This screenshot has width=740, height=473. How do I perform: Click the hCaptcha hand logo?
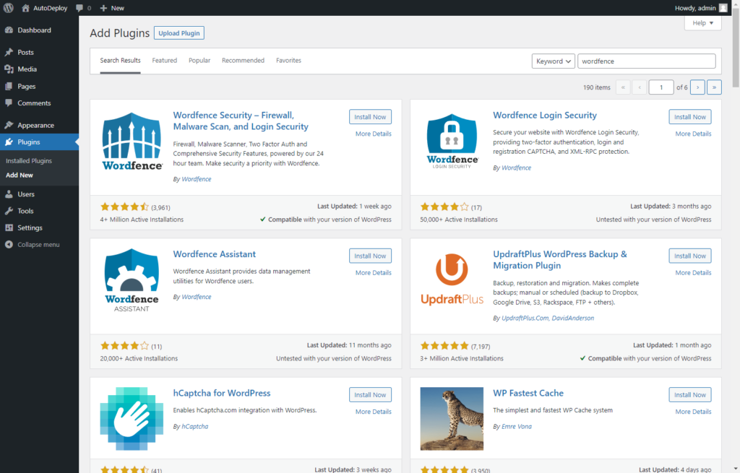click(x=132, y=419)
